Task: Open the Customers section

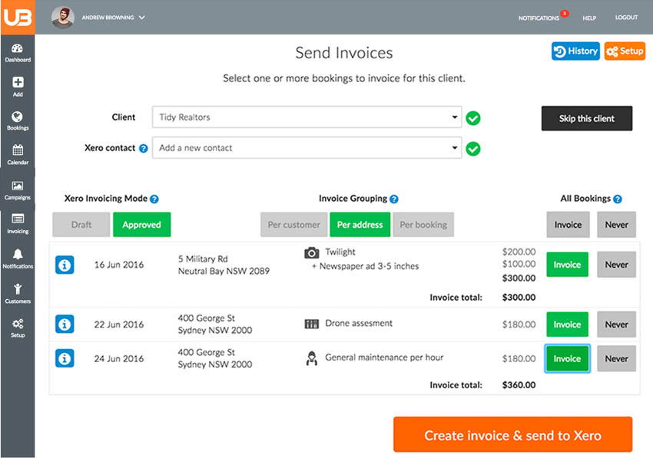Action: [17, 295]
